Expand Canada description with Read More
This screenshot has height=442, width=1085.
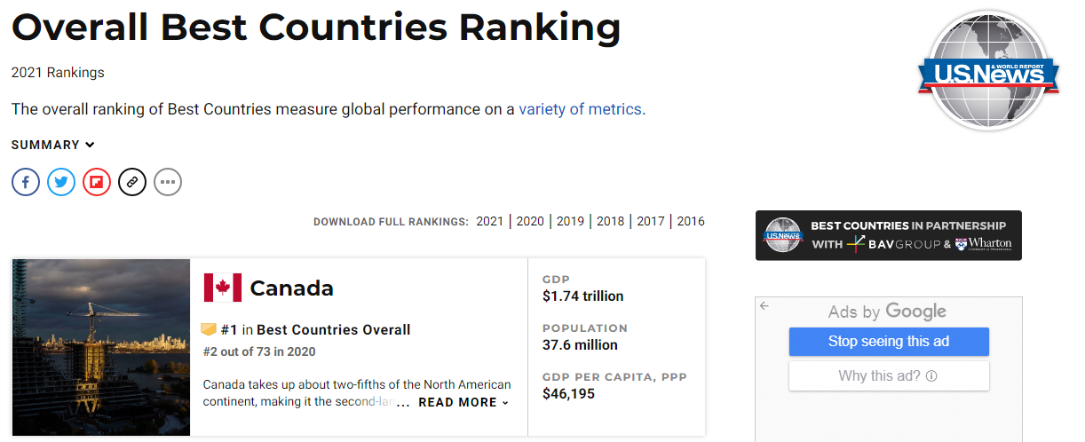463,403
